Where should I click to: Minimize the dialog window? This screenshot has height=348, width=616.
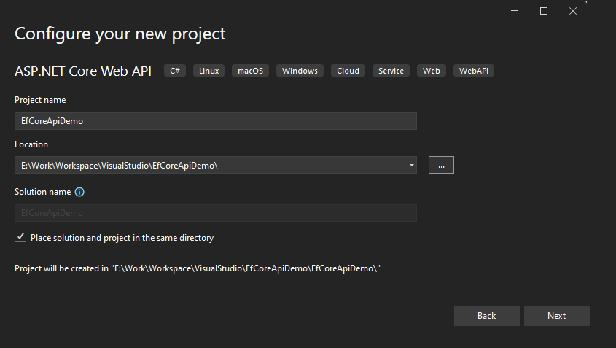pyautogui.click(x=515, y=11)
